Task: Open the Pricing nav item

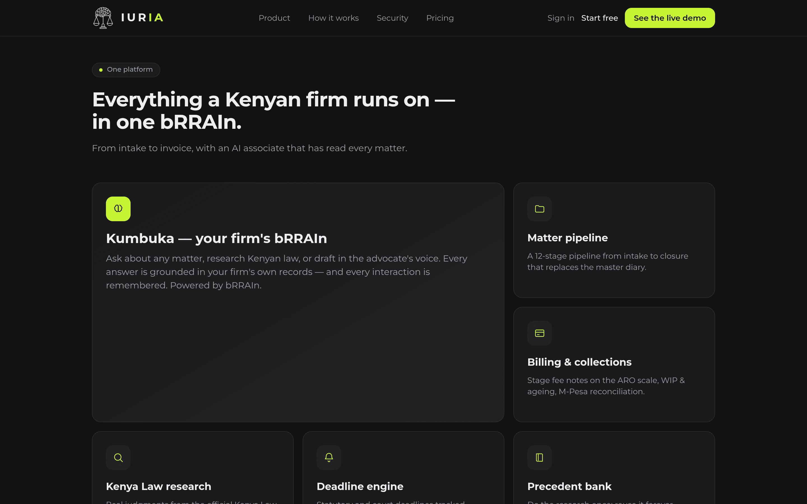Action: [x=440, y=18]
